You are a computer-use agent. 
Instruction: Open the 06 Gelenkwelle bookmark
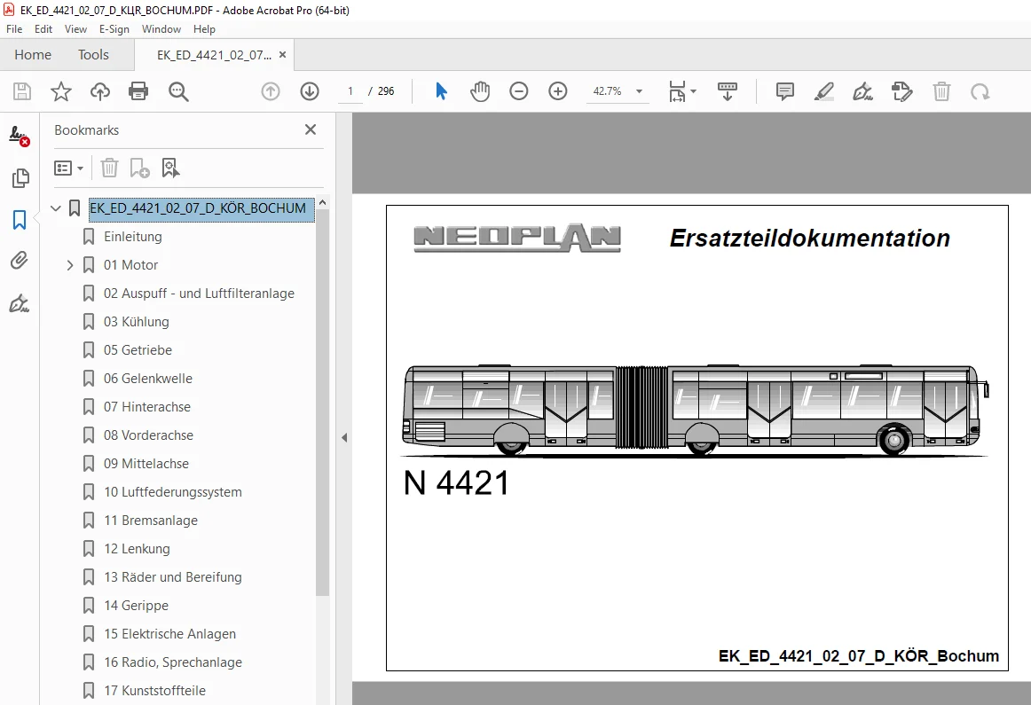pyautogui.click(x=148, y=379)
